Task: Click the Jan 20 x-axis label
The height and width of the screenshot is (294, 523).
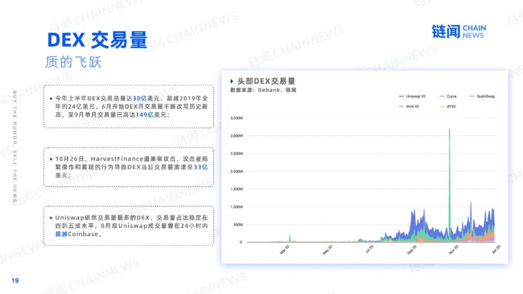Action: pos(496,249)
